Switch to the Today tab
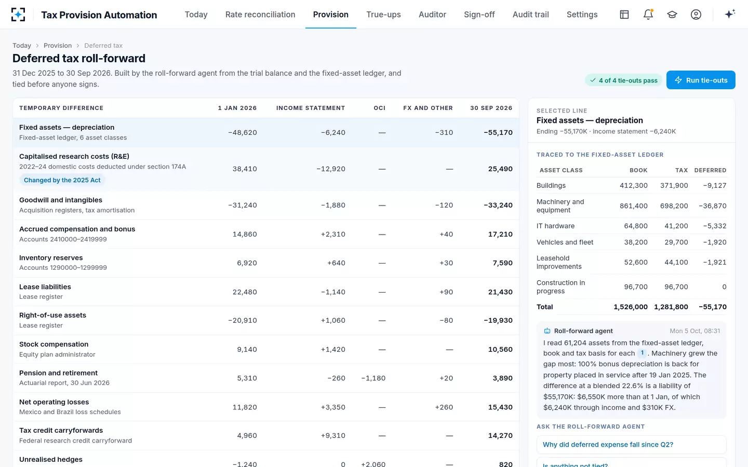Image resolution: width=748 pixels, height=467 pixels. click(196, 15)
